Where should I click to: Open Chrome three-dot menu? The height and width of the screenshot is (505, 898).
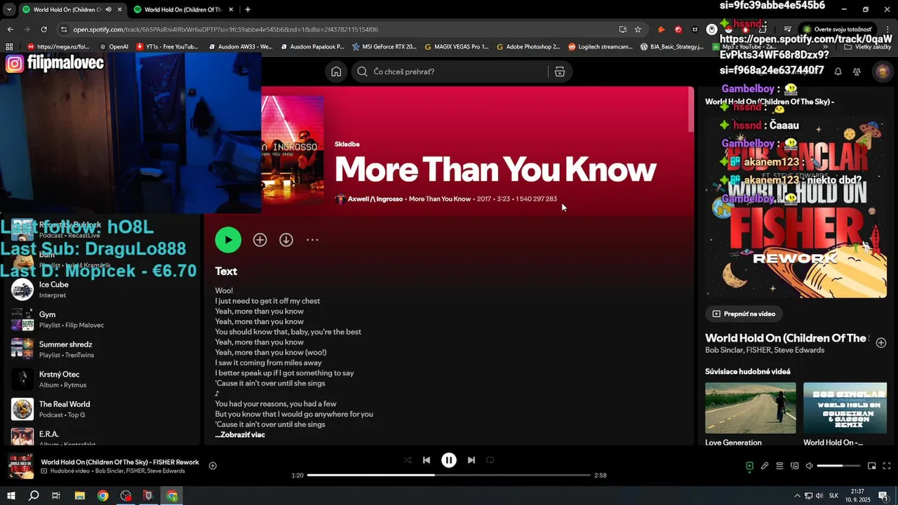click(887, 29)
